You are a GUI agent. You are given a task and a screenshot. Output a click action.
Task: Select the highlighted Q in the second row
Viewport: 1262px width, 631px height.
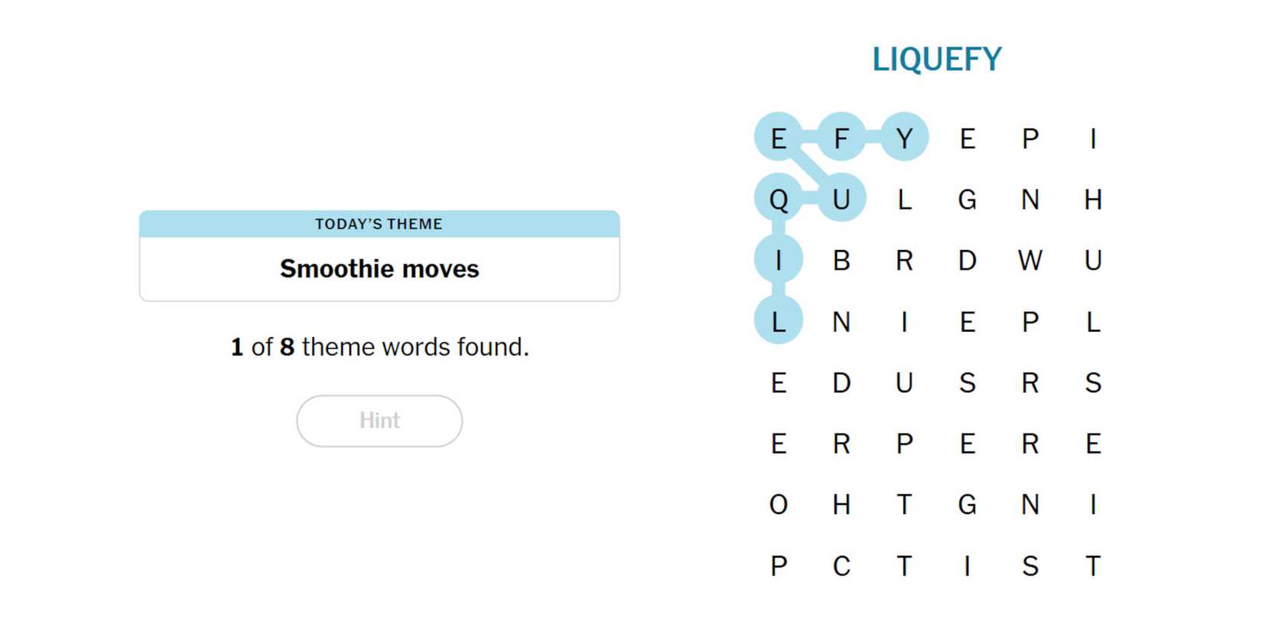coord(779,199)
